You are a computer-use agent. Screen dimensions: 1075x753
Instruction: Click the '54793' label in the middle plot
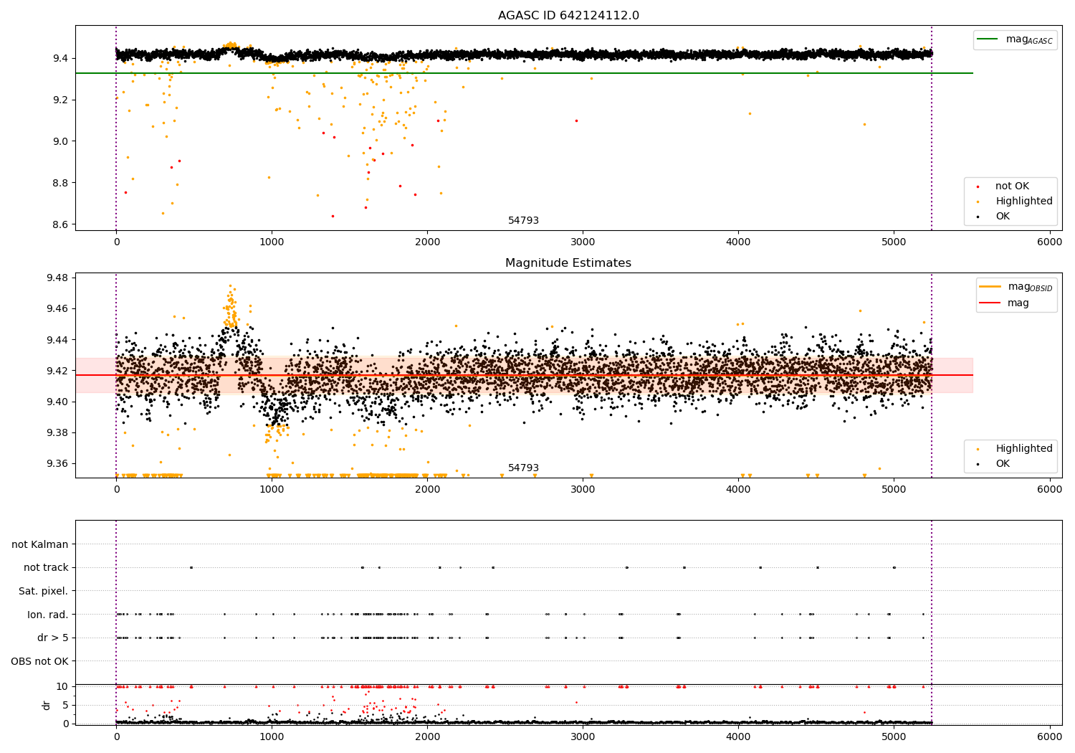click(x=523, y=468)
